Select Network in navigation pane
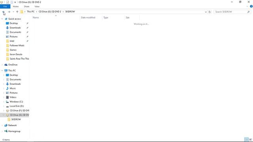This screenshot has width=253, height=142. point(12,125)
